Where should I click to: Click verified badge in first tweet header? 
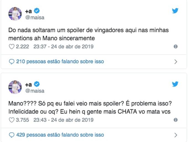(37, 11)
